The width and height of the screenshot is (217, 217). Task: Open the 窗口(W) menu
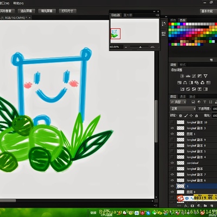point(4,3)
